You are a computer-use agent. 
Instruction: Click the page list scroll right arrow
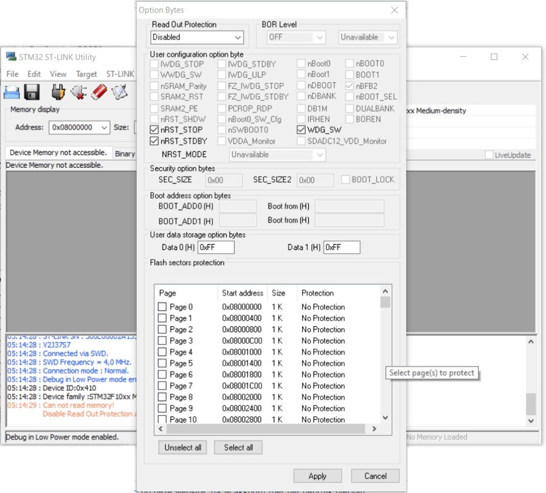point(374,428)
